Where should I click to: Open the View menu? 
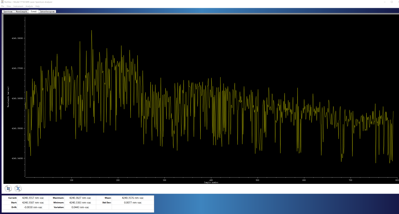pos(9,6)
